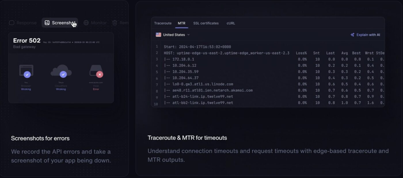Click the Explain with AI link
Screen dimensions: 403x178
368,35
